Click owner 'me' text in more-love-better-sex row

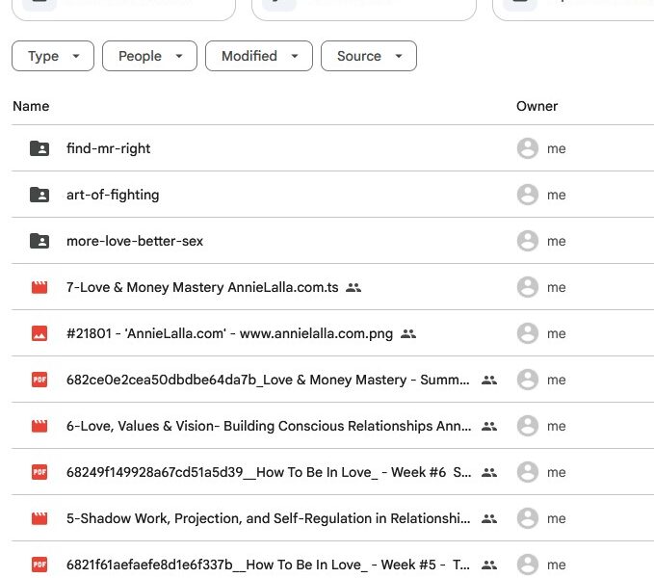557,241
